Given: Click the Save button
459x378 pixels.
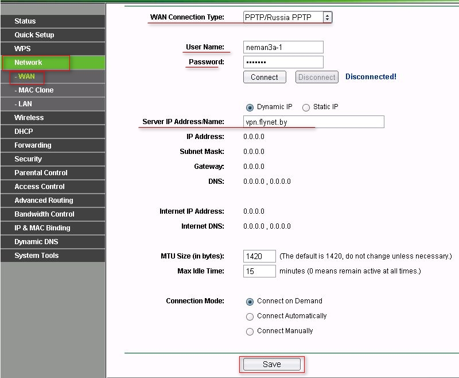Looking at the screenshot, I should 271,364.
